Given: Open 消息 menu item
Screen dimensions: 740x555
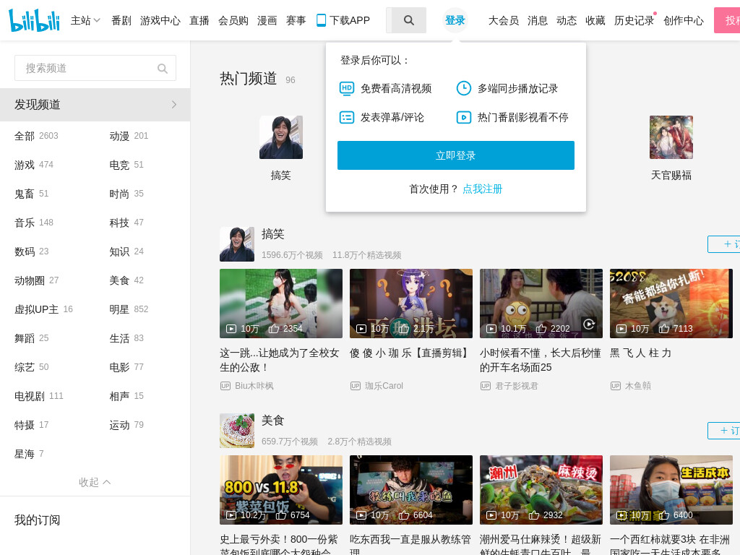Looking at the screenshot, I should (x=538, y=20).
